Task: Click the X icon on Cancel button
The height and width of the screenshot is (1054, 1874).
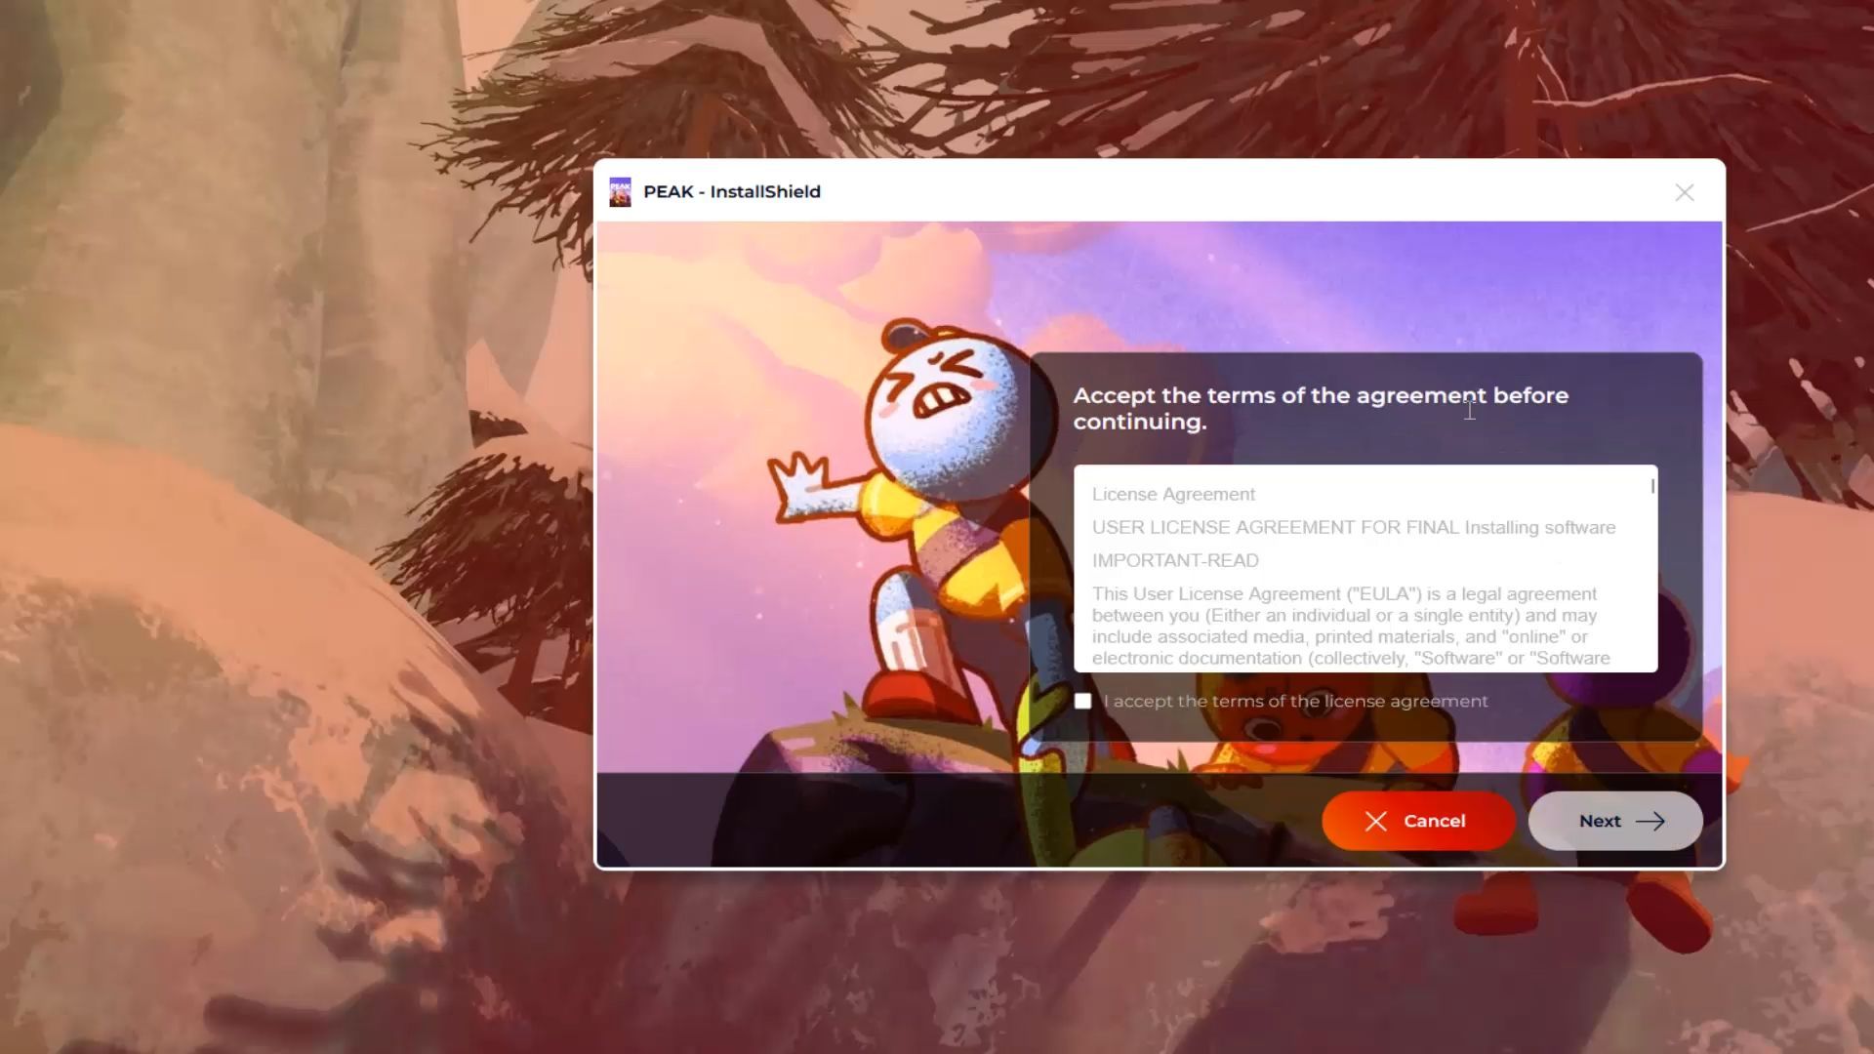Action: coord(1375,822)
